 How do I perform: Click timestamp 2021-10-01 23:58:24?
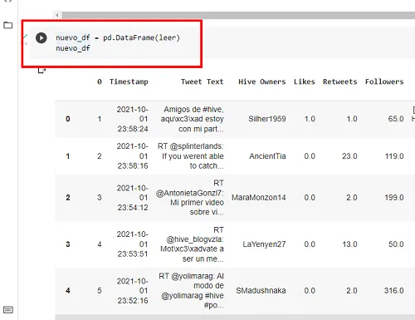[133, 119]
